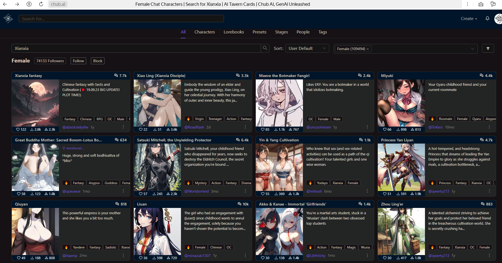Open options menu on Xianxia fantasy card

123,127
